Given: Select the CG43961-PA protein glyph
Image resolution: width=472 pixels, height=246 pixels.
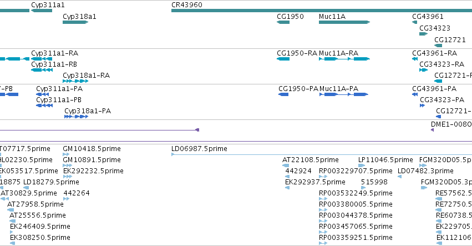Looking at the screenshot, I should [415, 94].
